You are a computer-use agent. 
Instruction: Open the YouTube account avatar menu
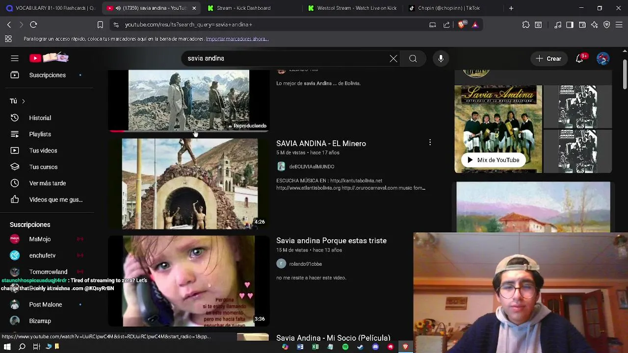click(603, 58)
